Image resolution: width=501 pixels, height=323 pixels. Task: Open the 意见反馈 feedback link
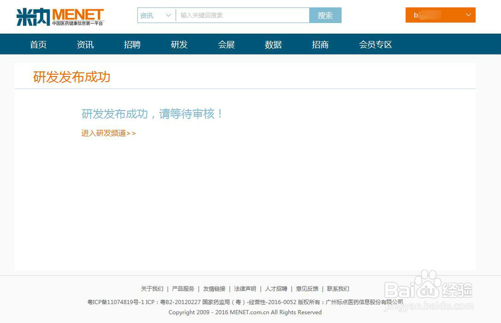click(307, 289)
